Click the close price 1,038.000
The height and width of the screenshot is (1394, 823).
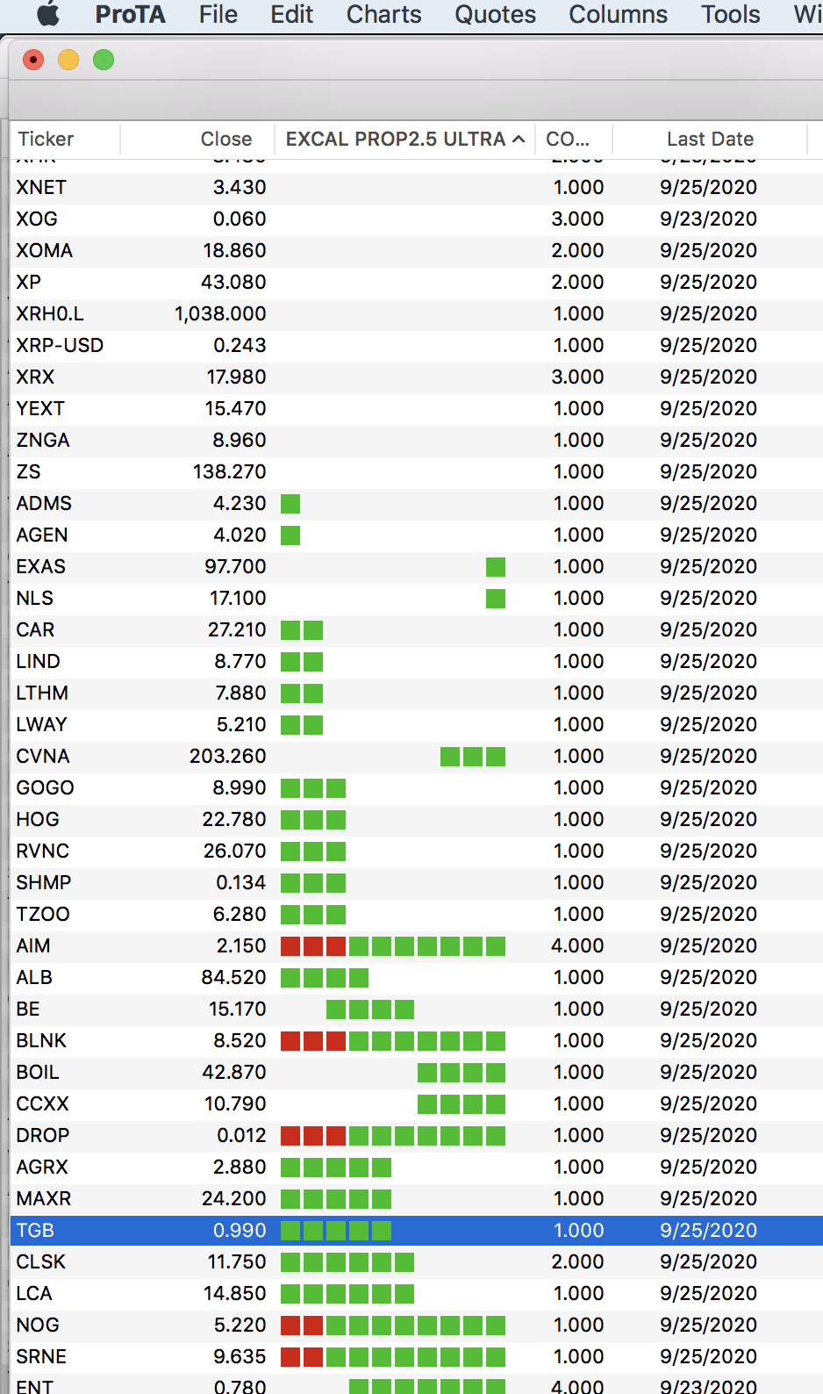click(x=220, y=313)
